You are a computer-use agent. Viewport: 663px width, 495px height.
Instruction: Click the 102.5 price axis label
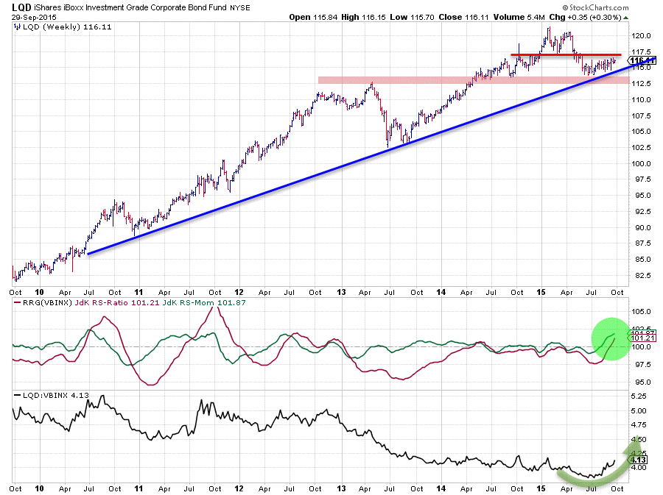(x=641, y=147)
